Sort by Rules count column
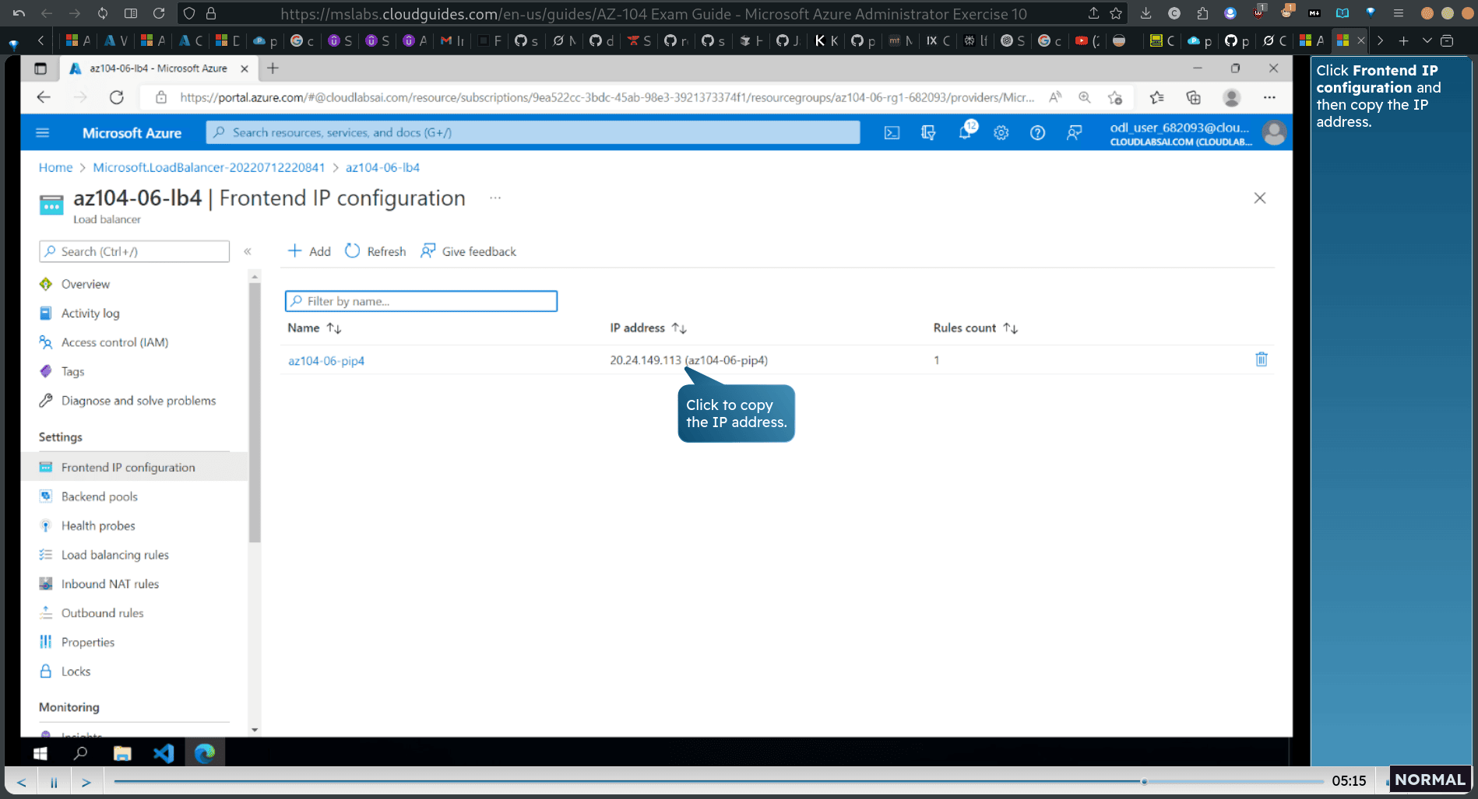 click(976, 328)
